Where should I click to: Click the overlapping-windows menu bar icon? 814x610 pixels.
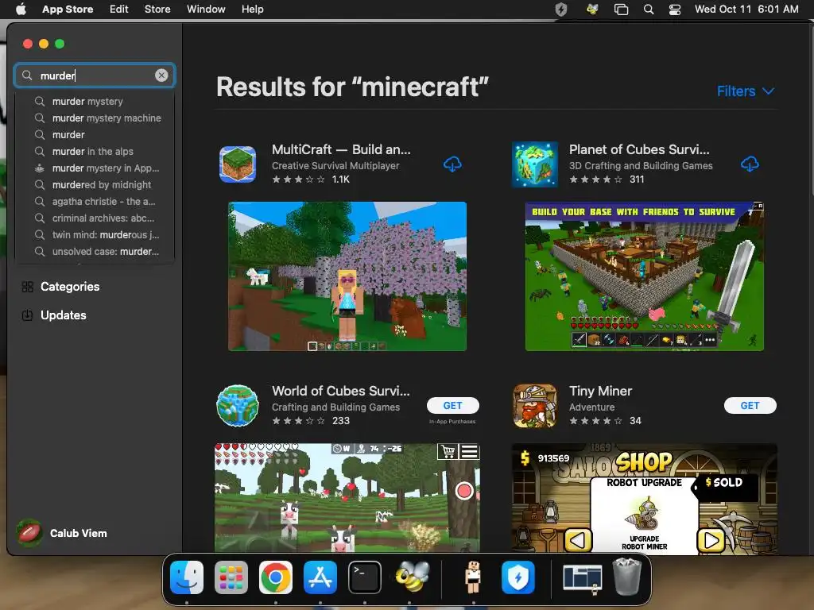(621, 9)
